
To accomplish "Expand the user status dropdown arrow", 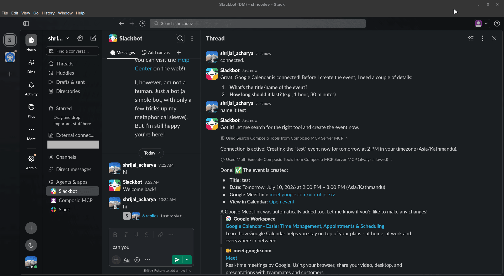I will pos(486,24).
